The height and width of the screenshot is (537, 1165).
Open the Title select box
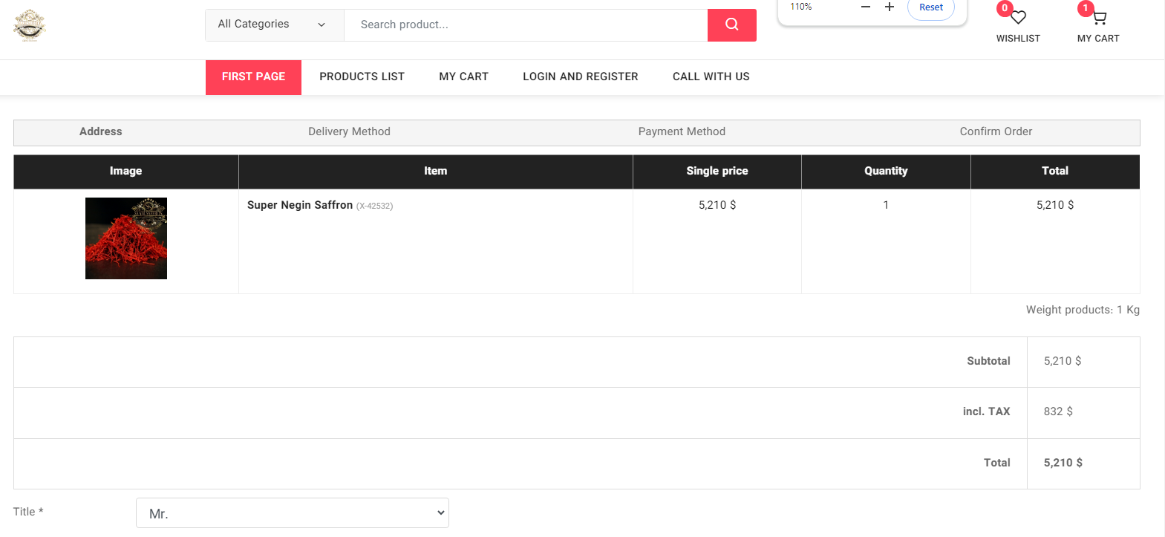pos(293,513)
